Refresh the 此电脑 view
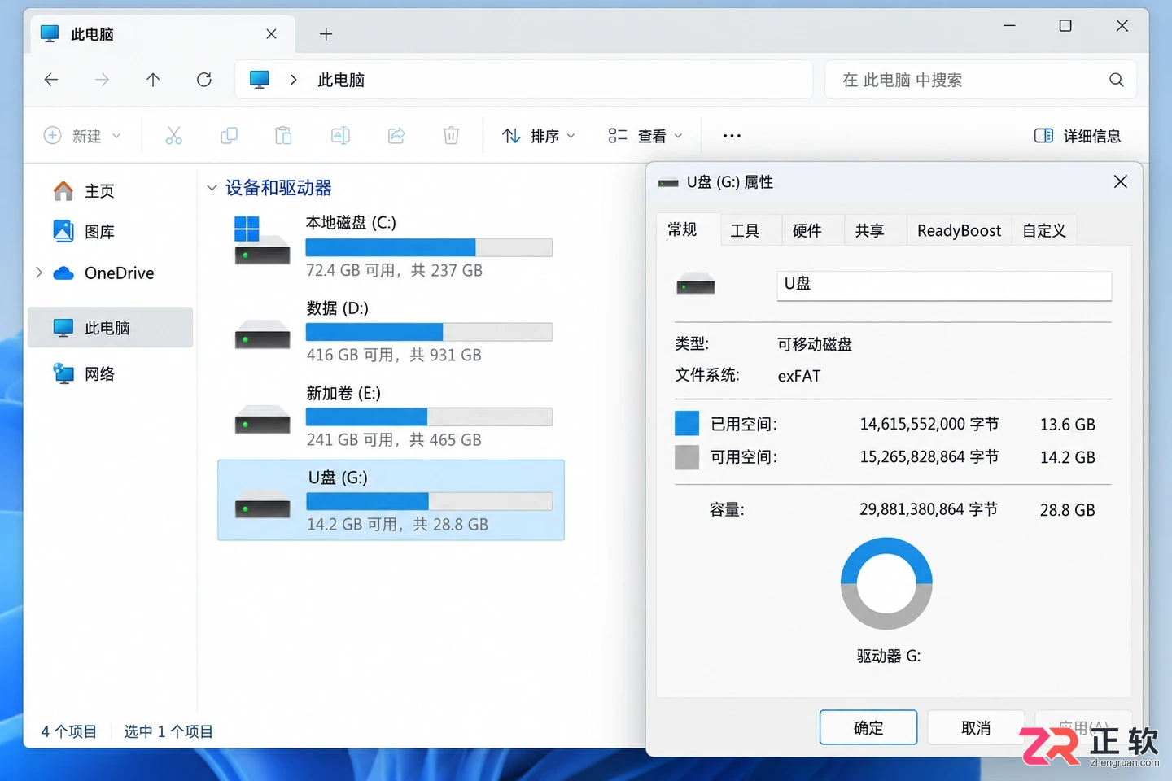The image size is (1172, 781). 204,80
